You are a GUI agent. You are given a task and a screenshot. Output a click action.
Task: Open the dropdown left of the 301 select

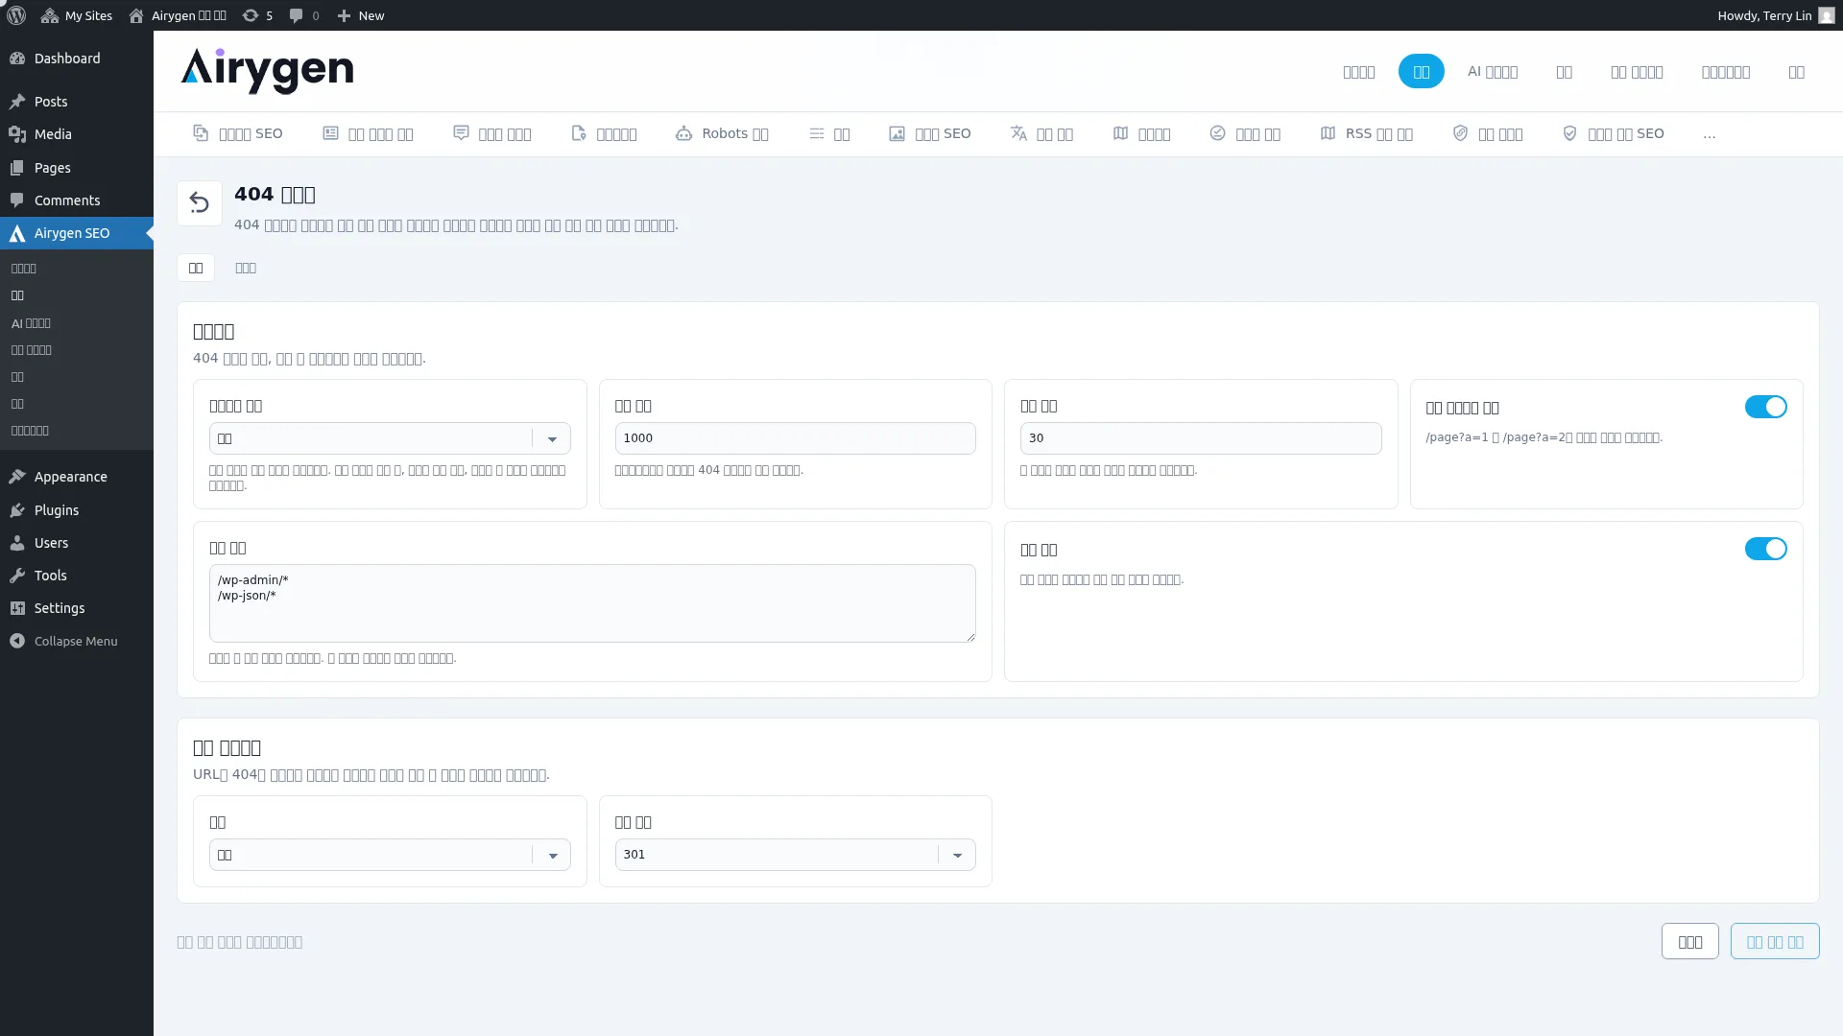(x=390, y=855)
